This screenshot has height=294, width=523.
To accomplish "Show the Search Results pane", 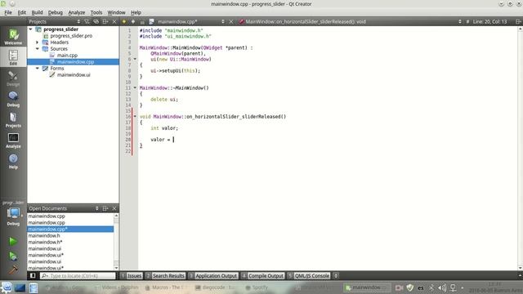I will point(165,276).
